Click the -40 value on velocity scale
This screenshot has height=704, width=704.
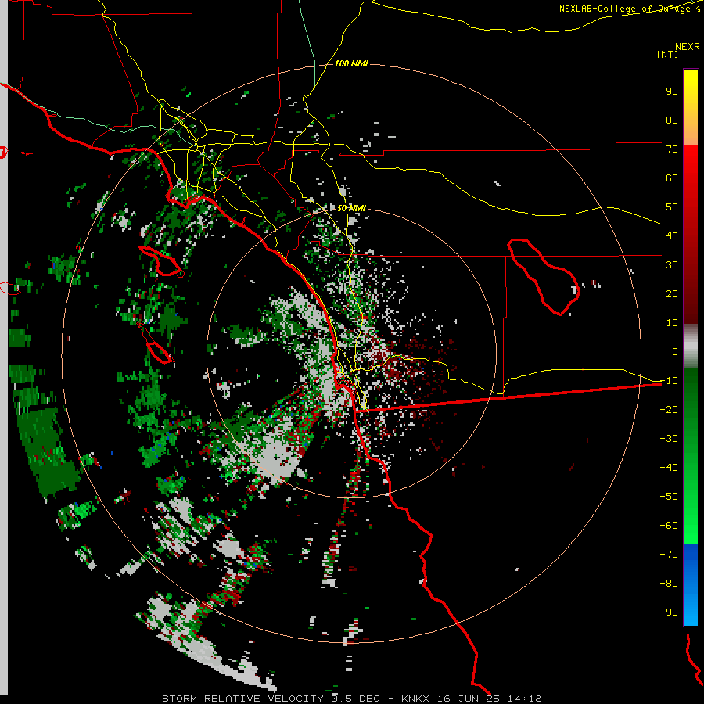pyautogui.click(x=669, y=468)
